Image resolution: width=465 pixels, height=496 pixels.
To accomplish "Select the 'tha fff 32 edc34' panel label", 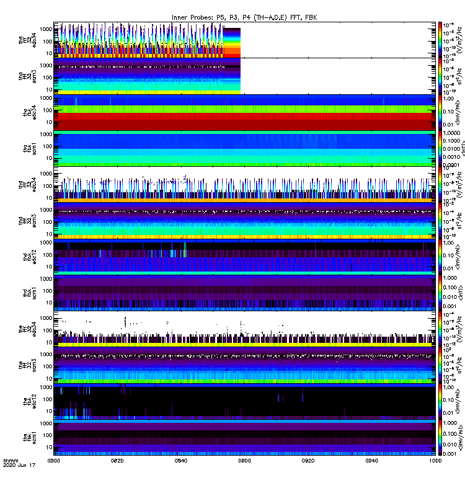I will (27, 40).
